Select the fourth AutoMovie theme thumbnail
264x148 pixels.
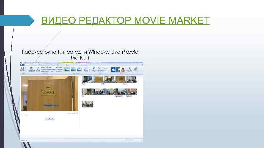[x=86, y=69]
